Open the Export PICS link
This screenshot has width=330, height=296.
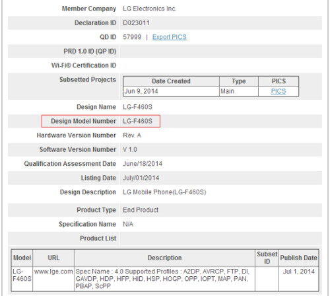point(170,37)
